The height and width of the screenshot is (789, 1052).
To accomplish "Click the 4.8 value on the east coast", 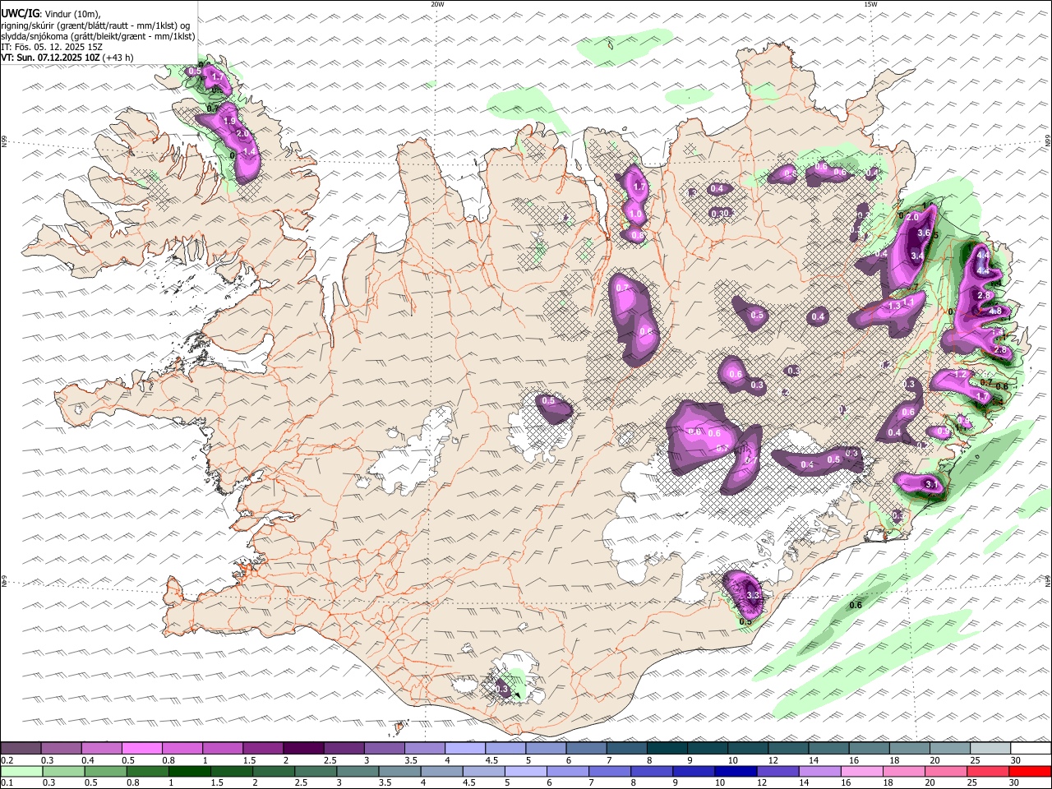I will tap(995, 311).
